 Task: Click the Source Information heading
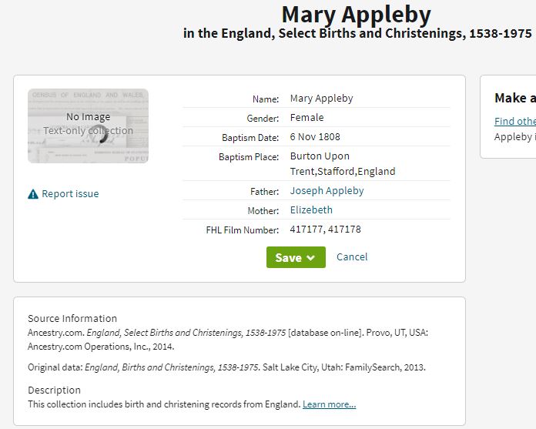click(x=72, y=318)
